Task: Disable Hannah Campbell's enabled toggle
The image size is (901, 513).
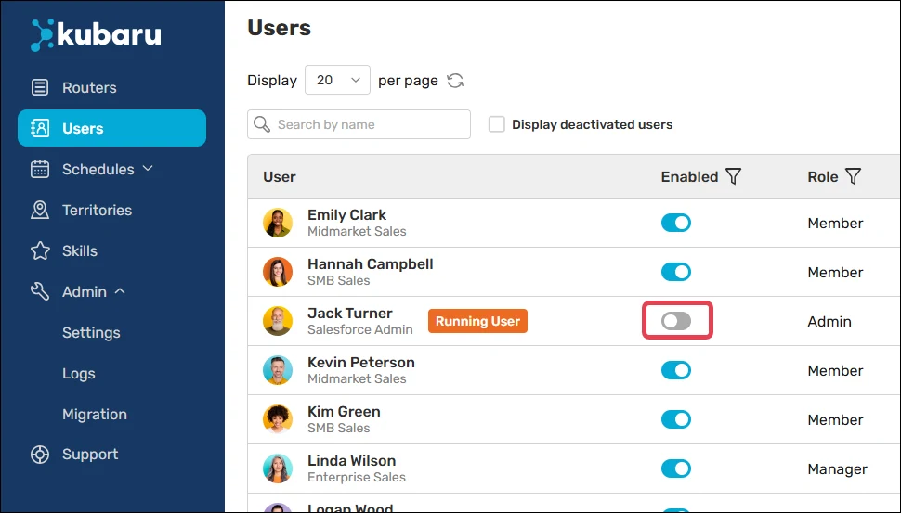Action: click(x=676, y=272)
